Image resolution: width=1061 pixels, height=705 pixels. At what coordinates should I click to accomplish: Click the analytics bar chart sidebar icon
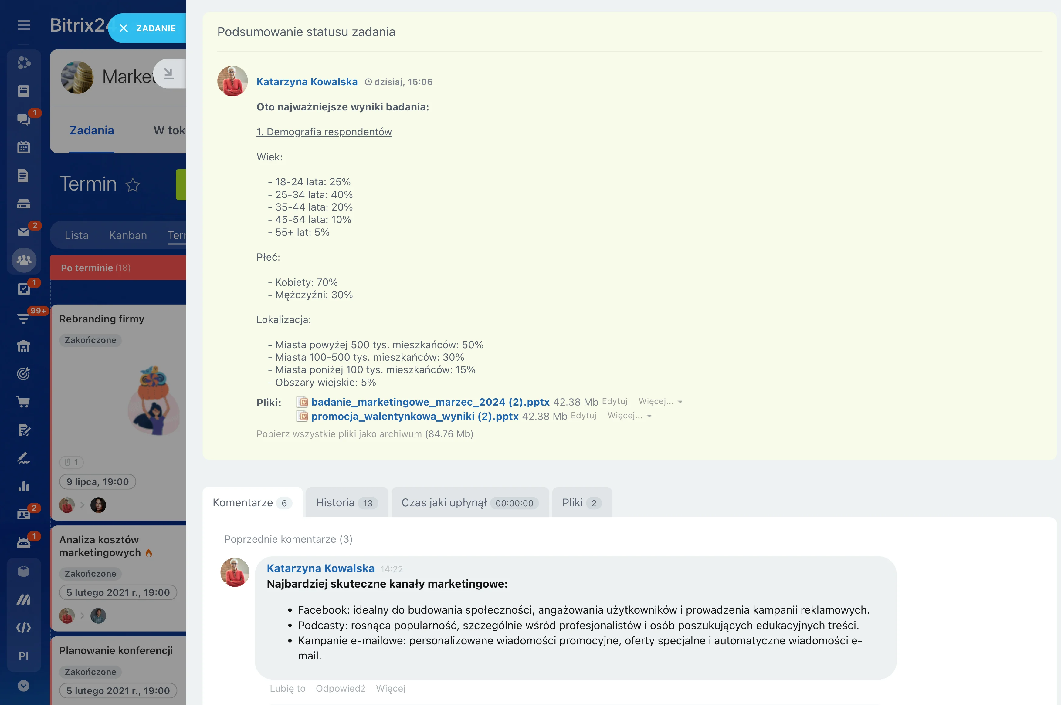point(23,487)
